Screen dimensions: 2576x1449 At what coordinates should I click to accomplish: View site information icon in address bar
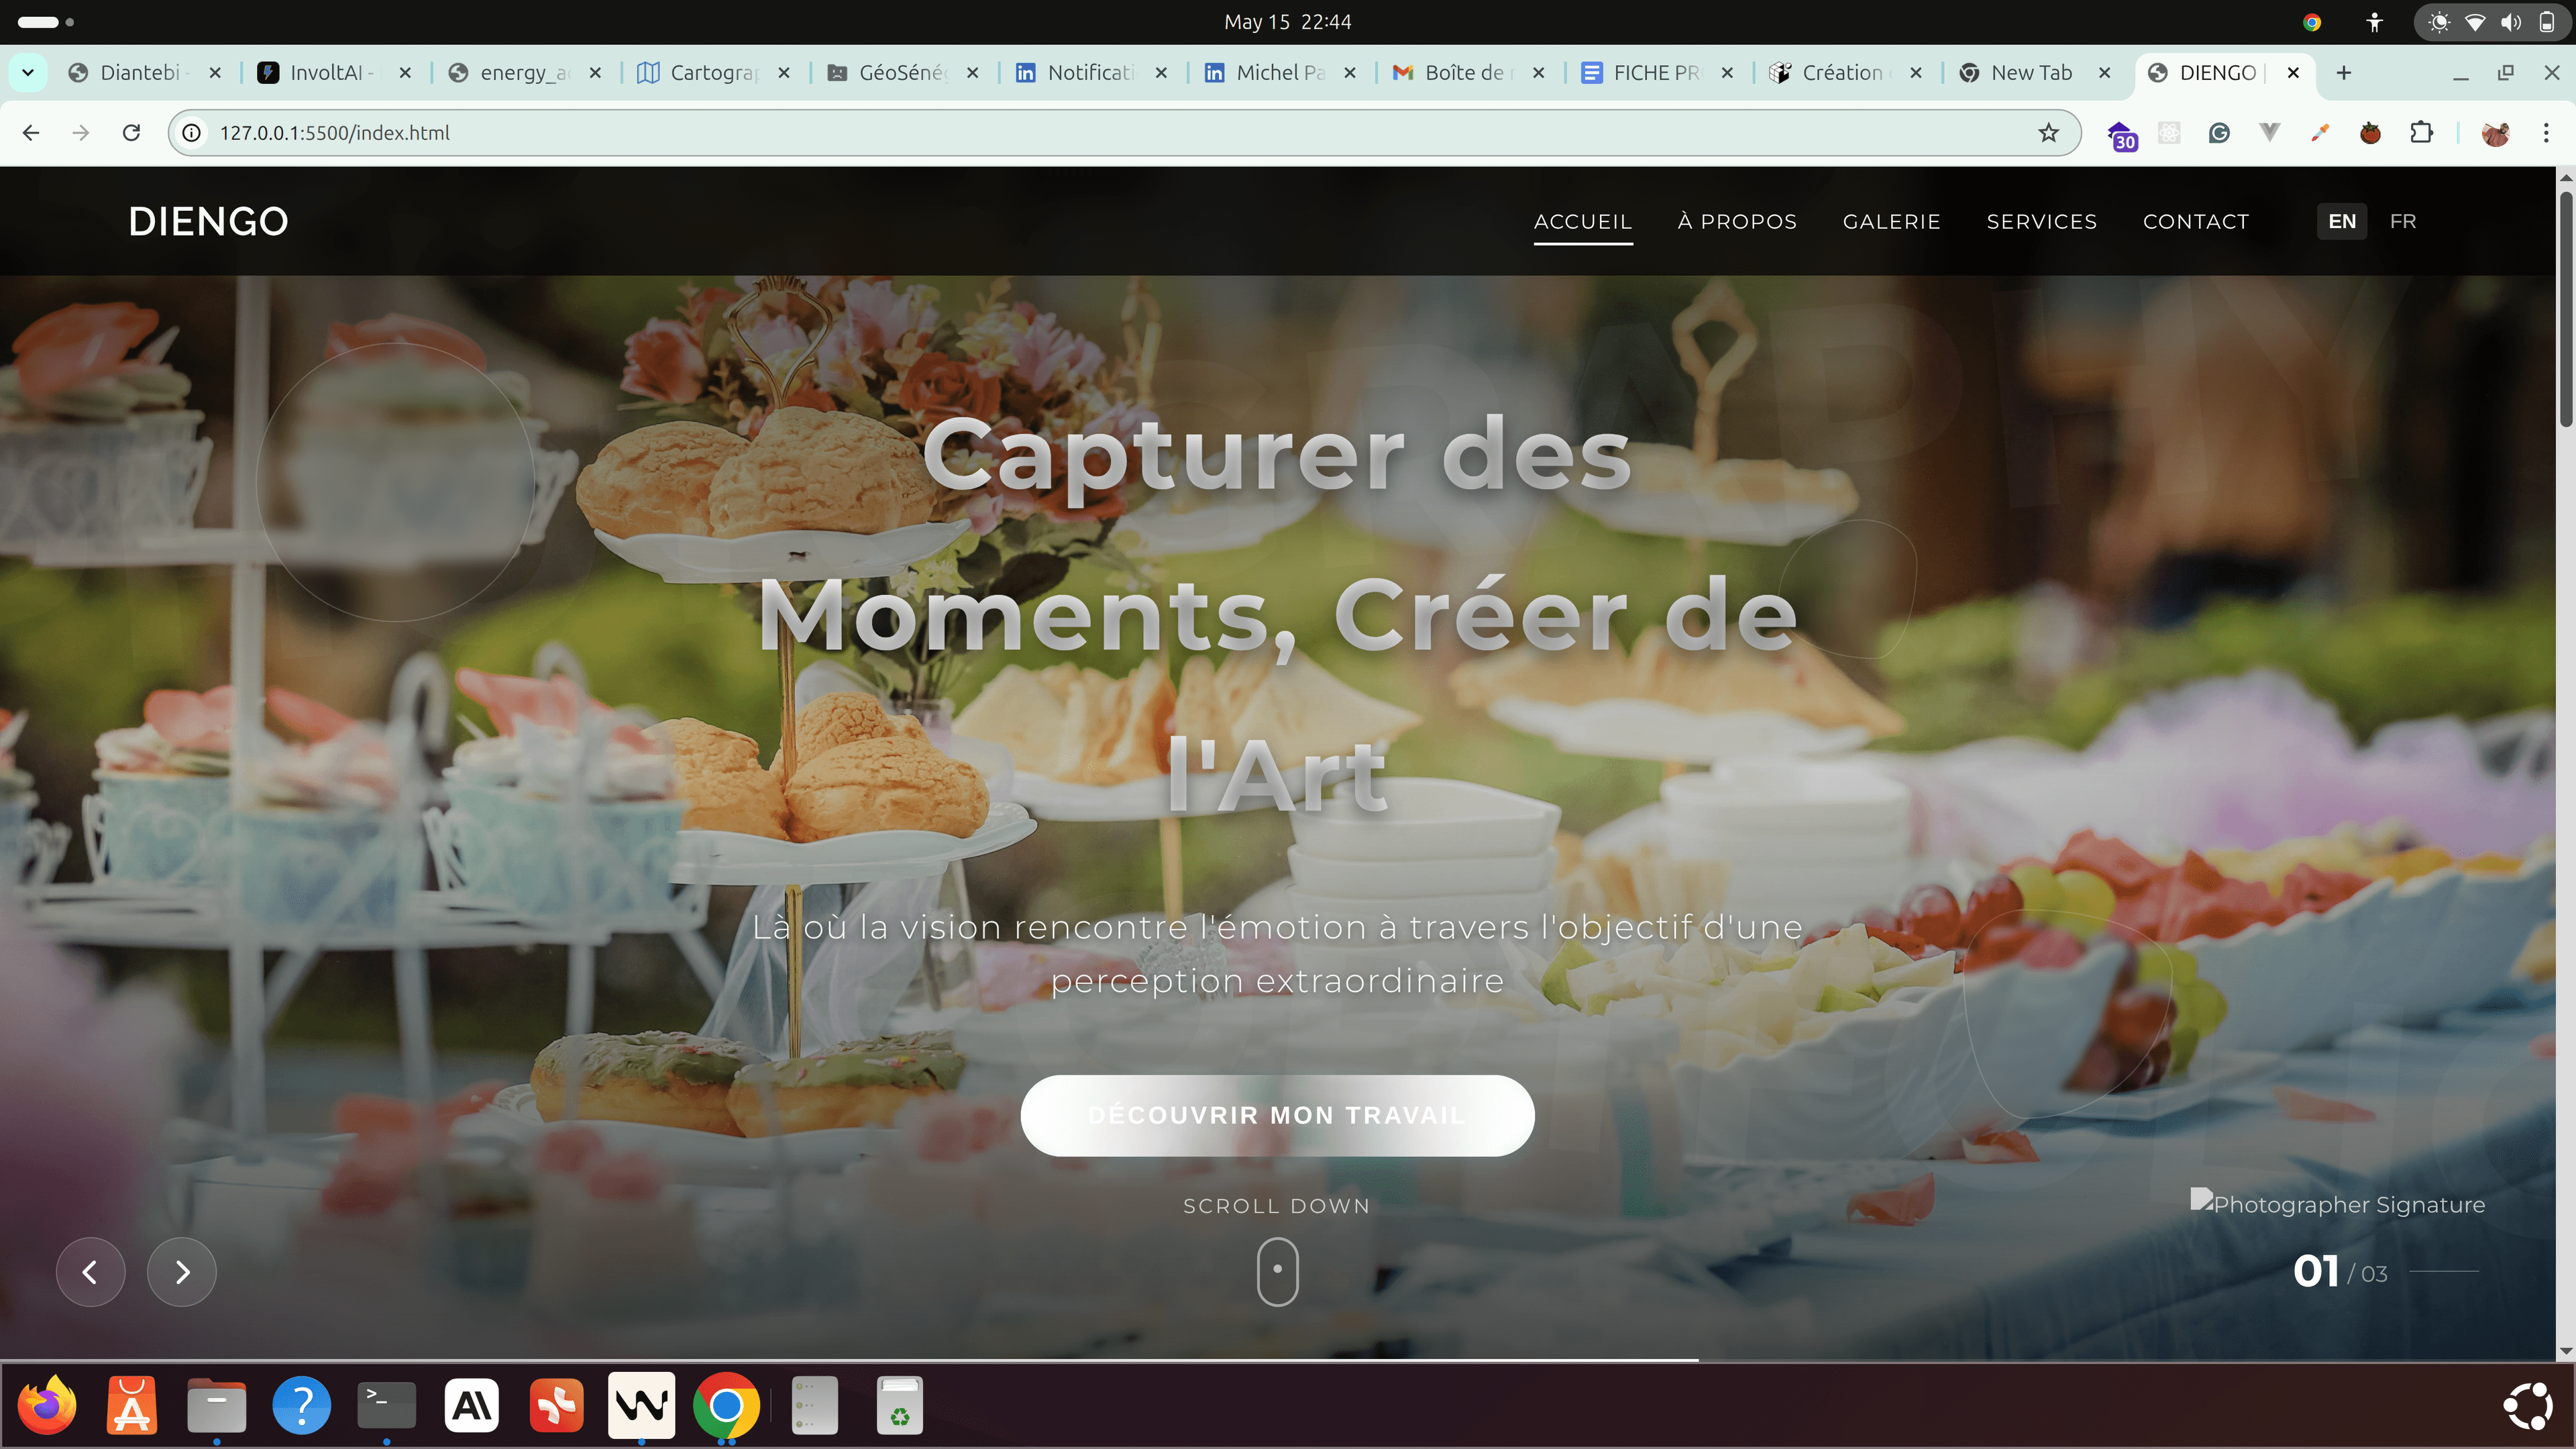click(x=192, y=133)
